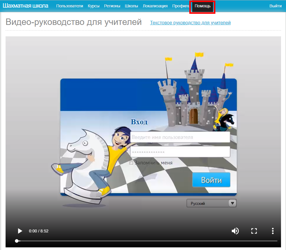
Task: Navigate to Школы section
Action: pyautogui.click(x=131, y=6)
